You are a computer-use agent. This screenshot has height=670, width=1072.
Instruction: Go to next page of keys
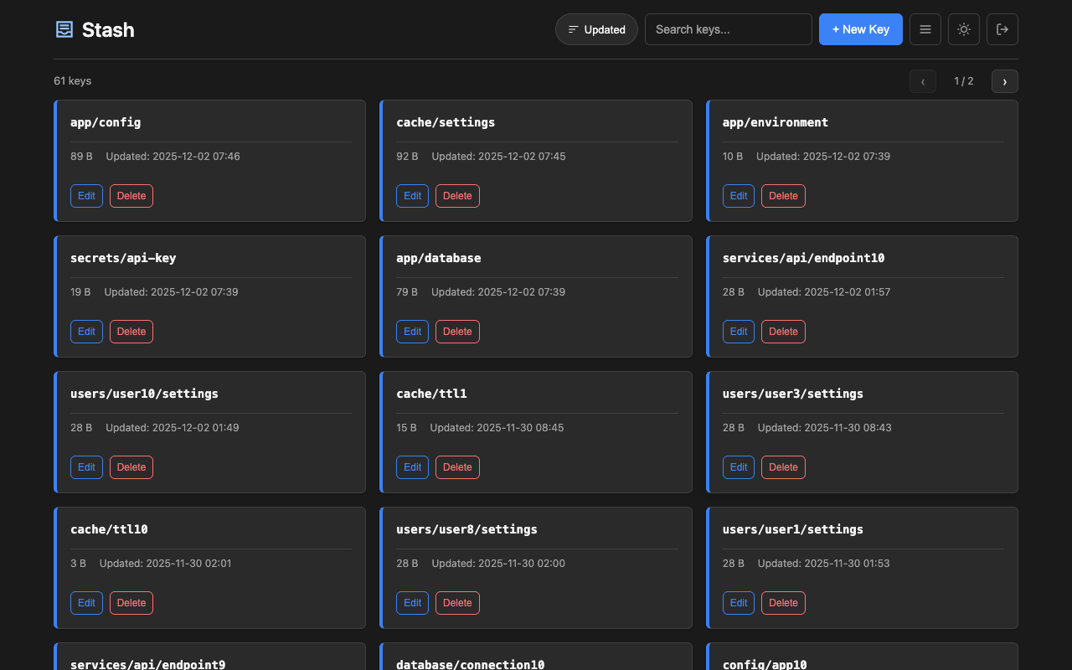point(1004,81)
